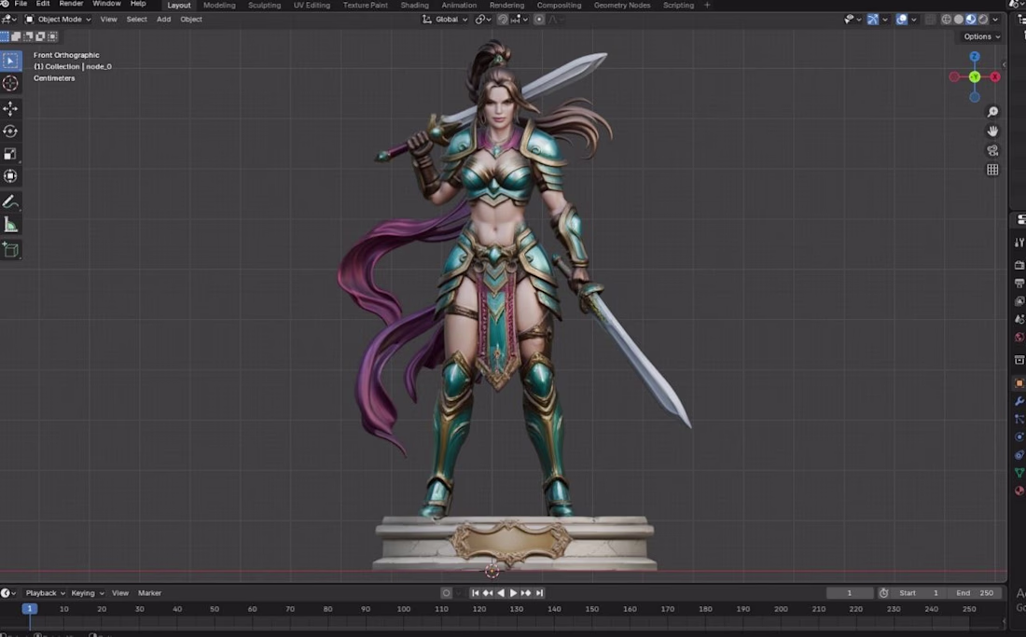Jump to the timeline end frame
The width and height of the screenshot is (1026, 637).
click(539, 593)
